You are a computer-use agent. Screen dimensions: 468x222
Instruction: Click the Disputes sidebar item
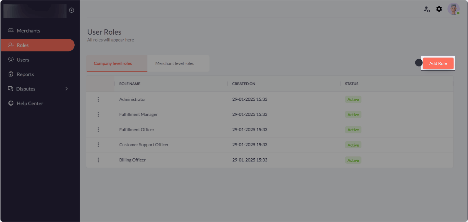tap(38, 89)
